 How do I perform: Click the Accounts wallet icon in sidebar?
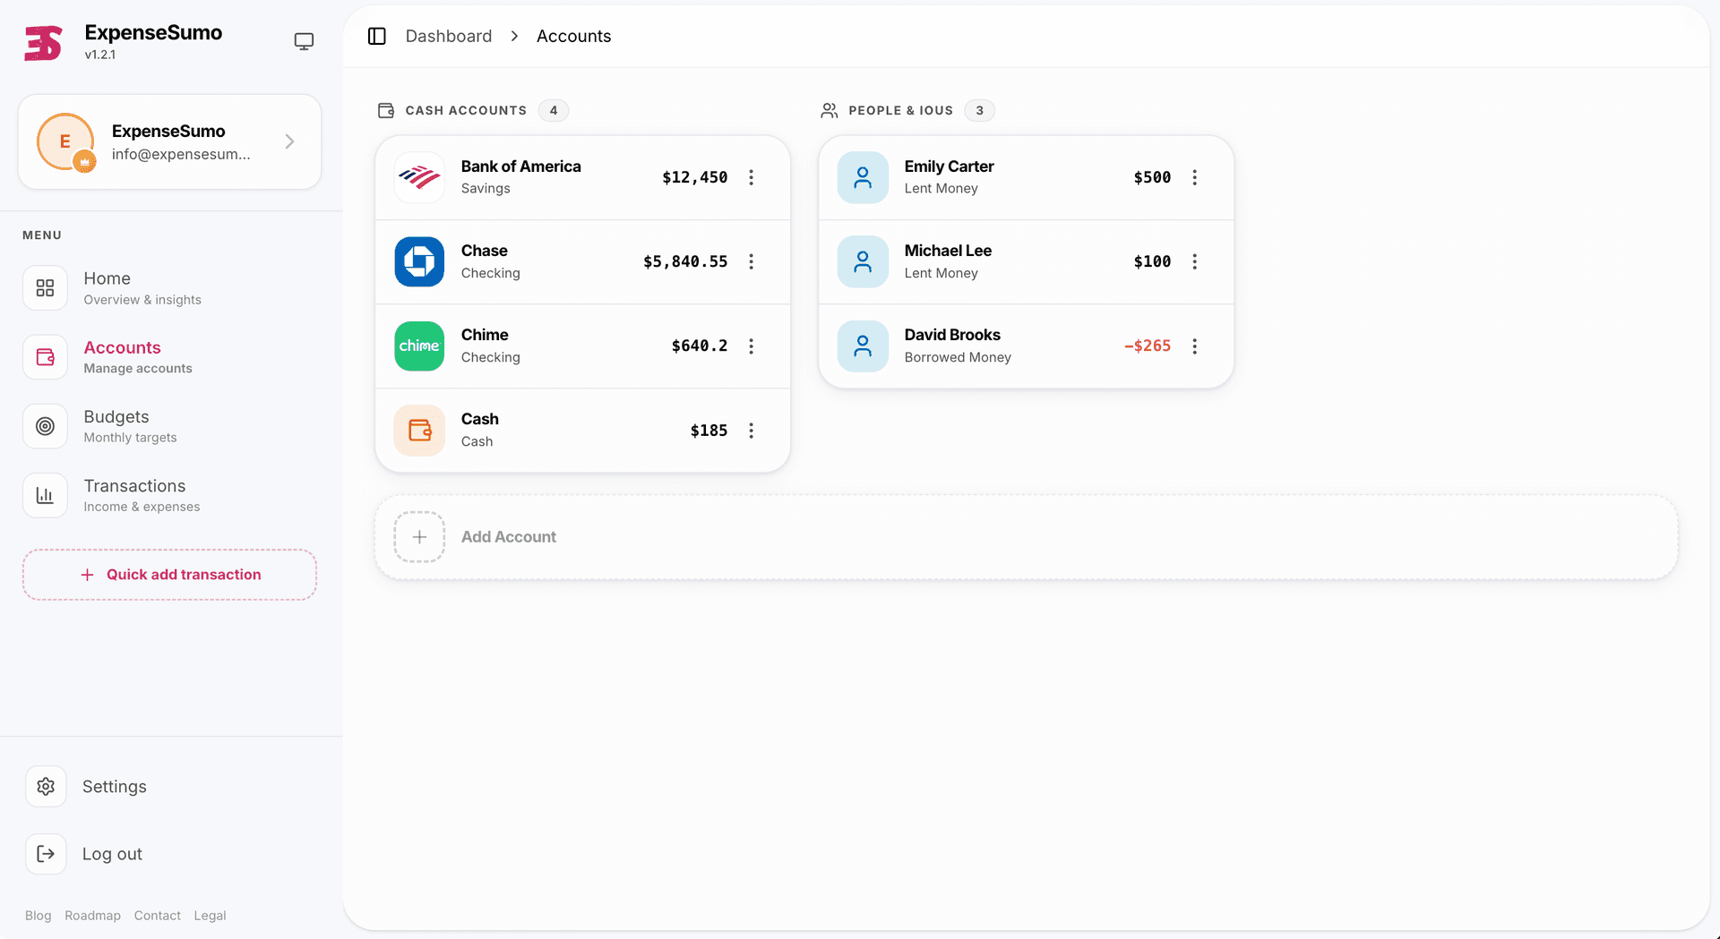(x=45, y=357)
